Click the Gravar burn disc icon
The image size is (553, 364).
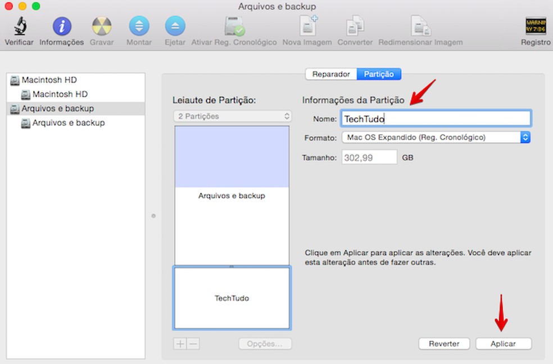coord(102,26)
